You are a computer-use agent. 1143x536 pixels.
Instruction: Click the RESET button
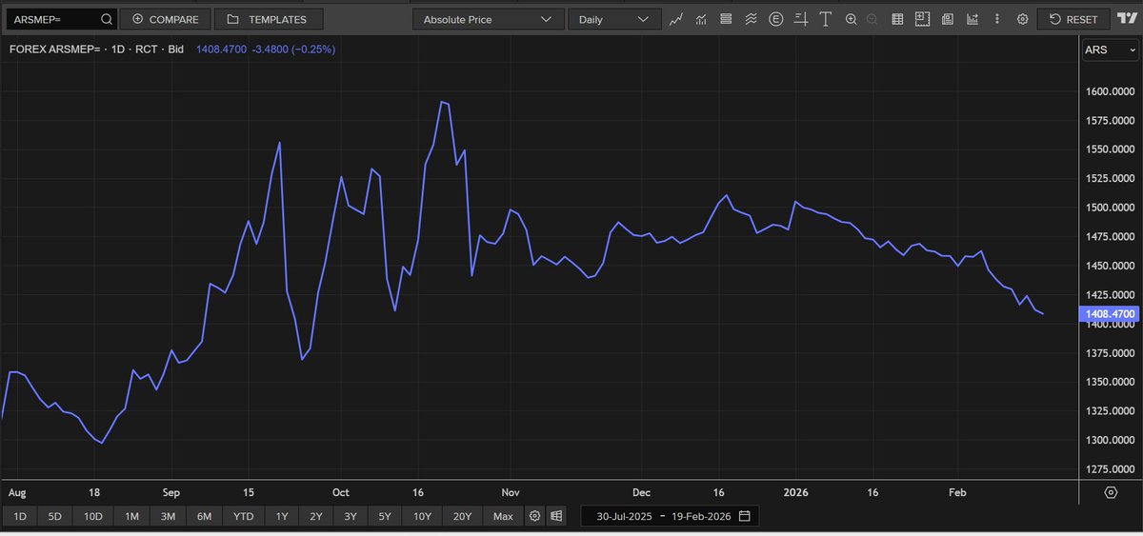click(1073, 19)
